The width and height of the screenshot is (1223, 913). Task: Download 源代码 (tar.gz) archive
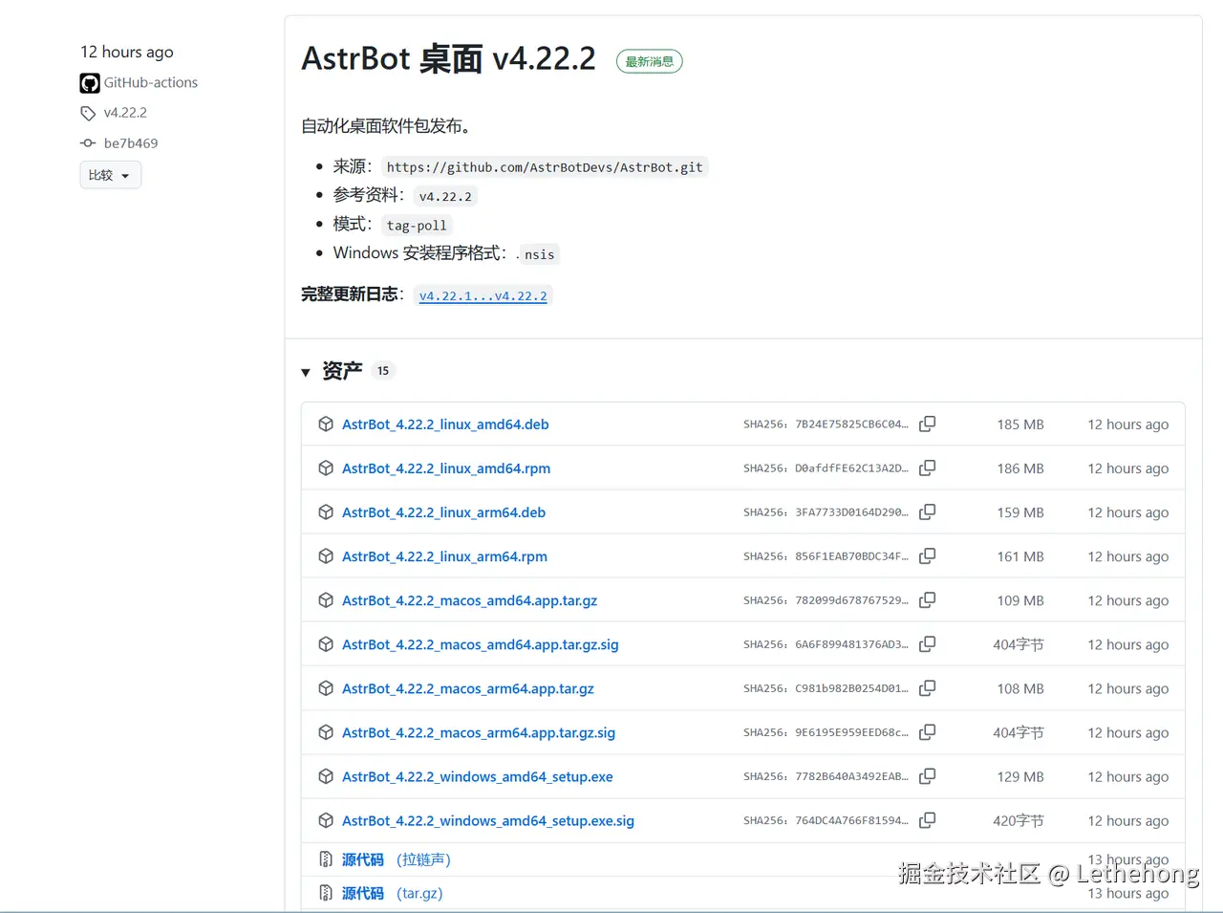[x=393, y=892]
